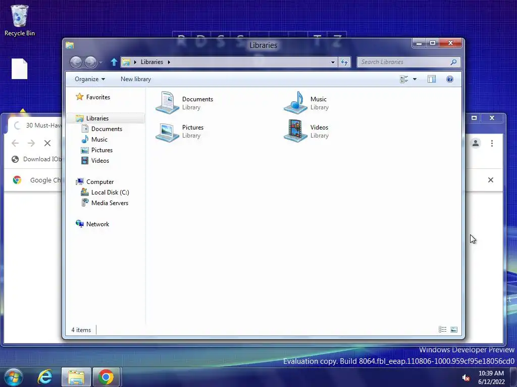This screenshot has width=517, height=387.
Task: Change the view with the toolbar view icon
Action: [x=404, y=79]
